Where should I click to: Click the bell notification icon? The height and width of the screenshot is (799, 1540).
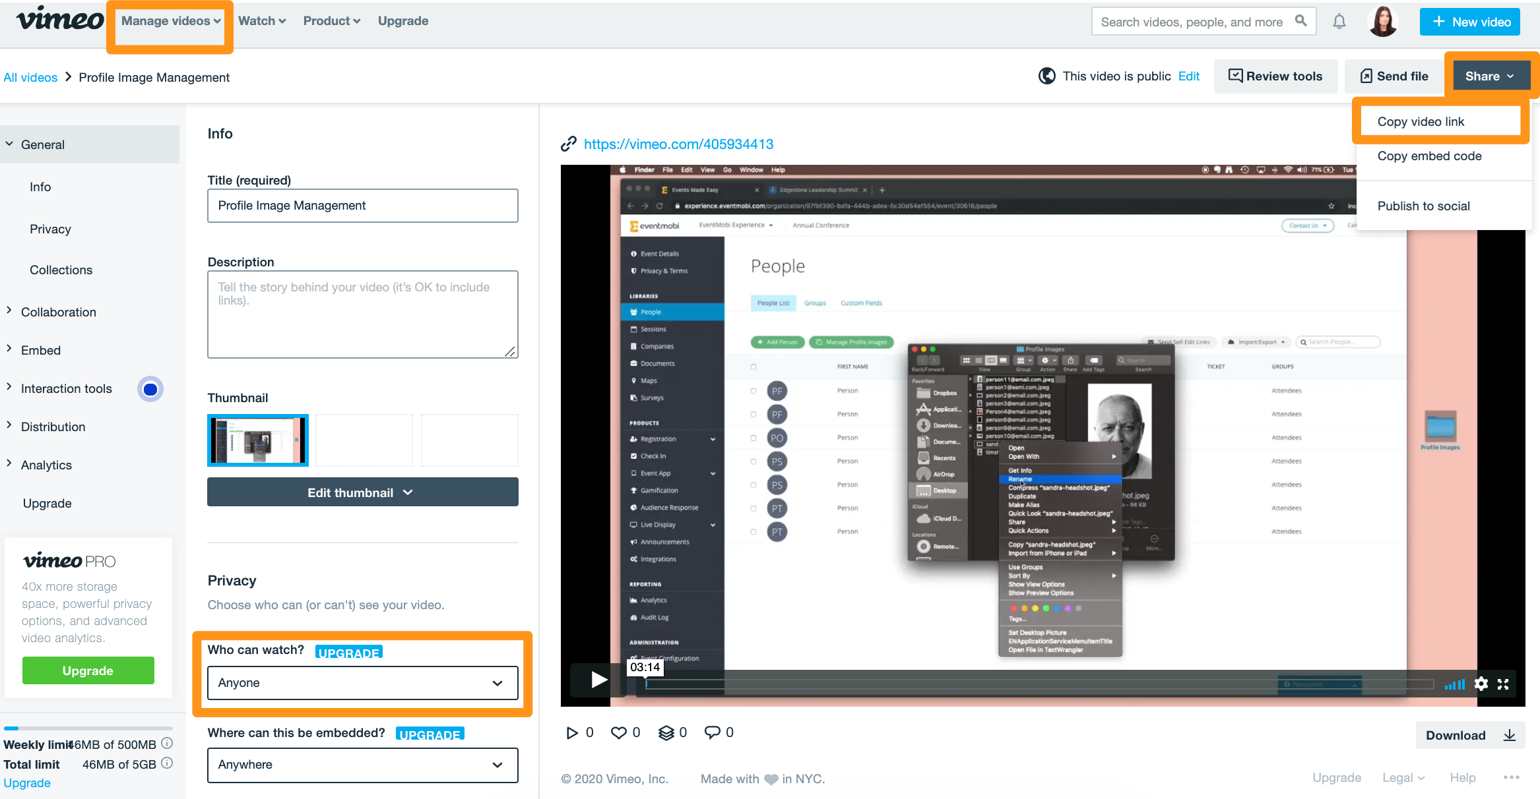tap(1339, 20)
